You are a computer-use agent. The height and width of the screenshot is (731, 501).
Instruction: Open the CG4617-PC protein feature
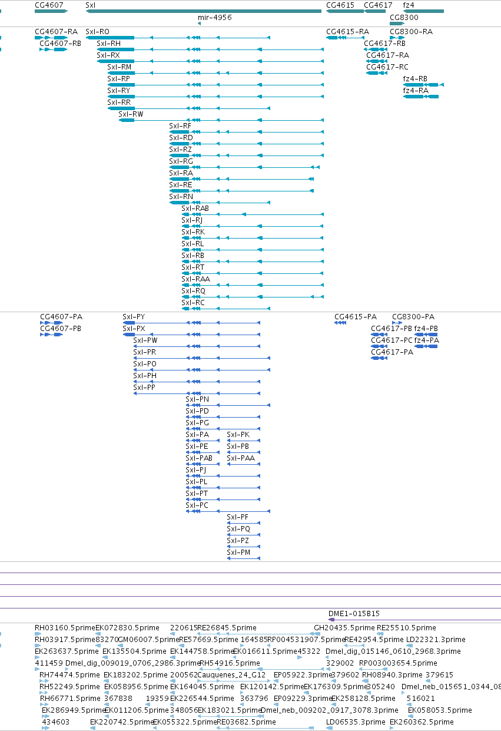point(391,340)
